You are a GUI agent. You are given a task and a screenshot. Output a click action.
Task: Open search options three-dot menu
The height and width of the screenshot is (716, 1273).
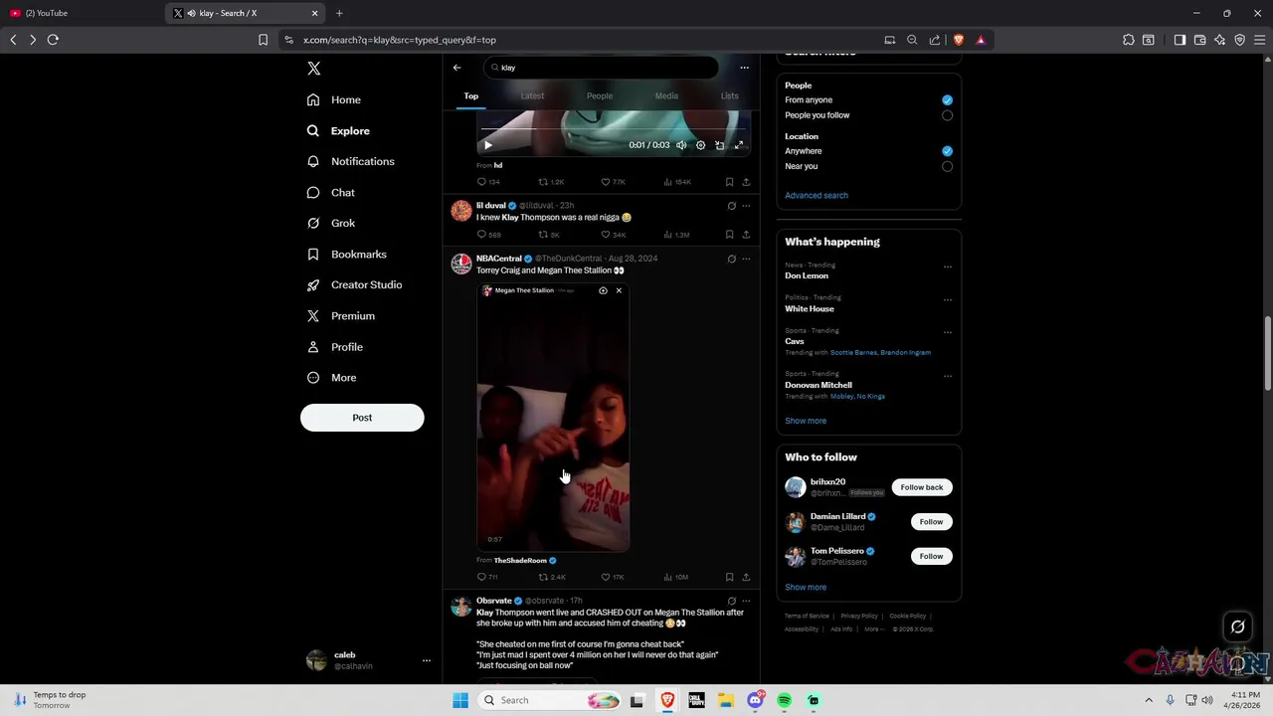click(744, 68)
